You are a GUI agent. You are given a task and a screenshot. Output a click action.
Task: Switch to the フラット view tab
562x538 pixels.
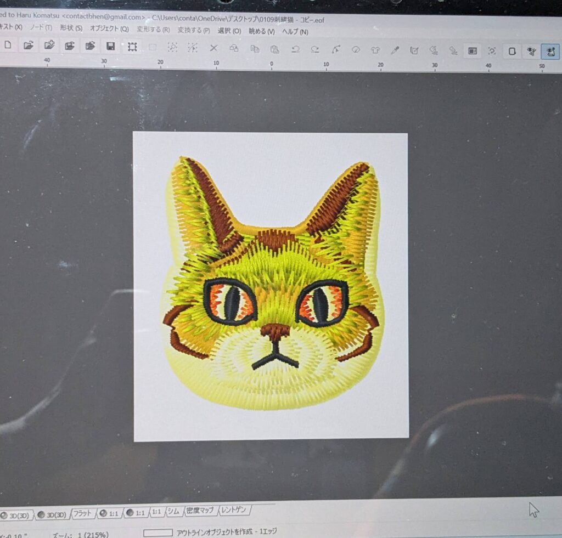82,513
